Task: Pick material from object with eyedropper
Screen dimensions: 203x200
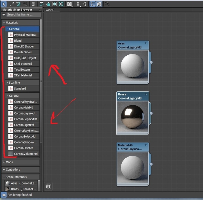Action: coord(12,4)
